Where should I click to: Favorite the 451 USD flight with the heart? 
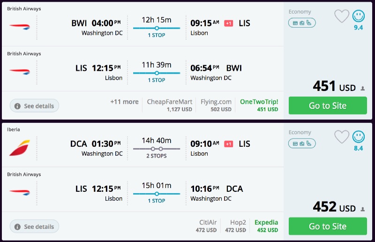342,16
